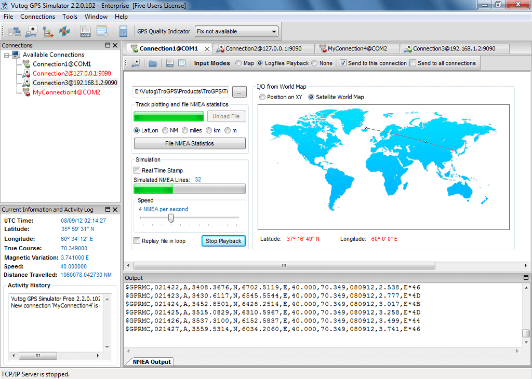
Task: Adjust the NMEA per second speed slider
Action: [x=171, y=218]
